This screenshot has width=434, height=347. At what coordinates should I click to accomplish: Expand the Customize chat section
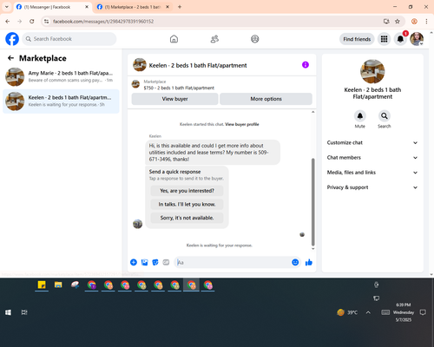(x=372, y=142)
